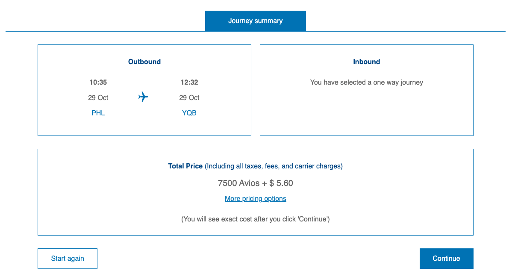Select the outbound departure time 10:35

coord(98,82)
